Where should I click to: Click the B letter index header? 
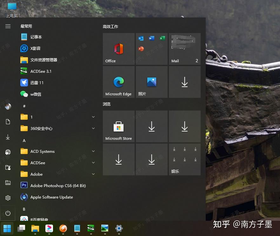pyautogui.click(x=24, y=209)
